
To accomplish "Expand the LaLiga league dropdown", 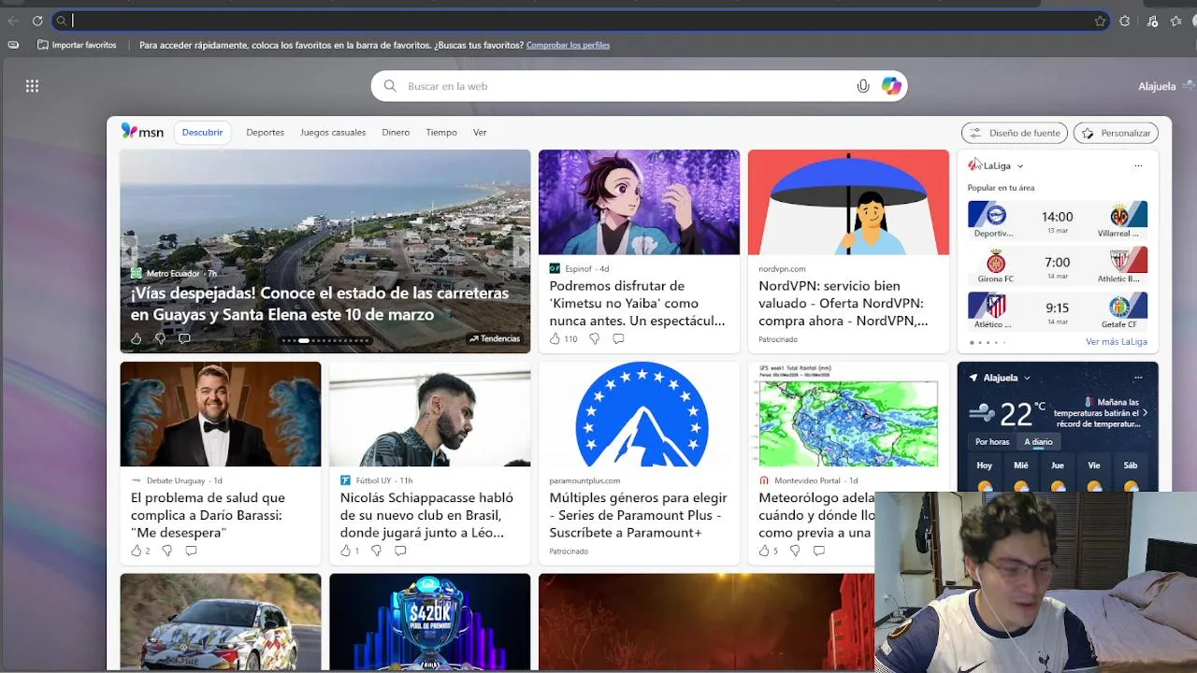I will (1020, 165).
